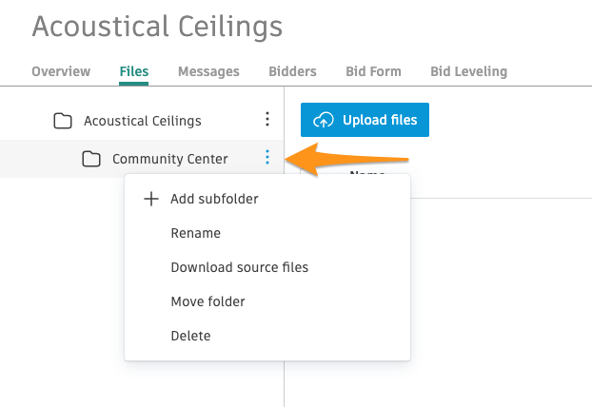The width and height of the screenshot is (592, 407).
Task: Select the Files tab
Action: click(134, 71)
